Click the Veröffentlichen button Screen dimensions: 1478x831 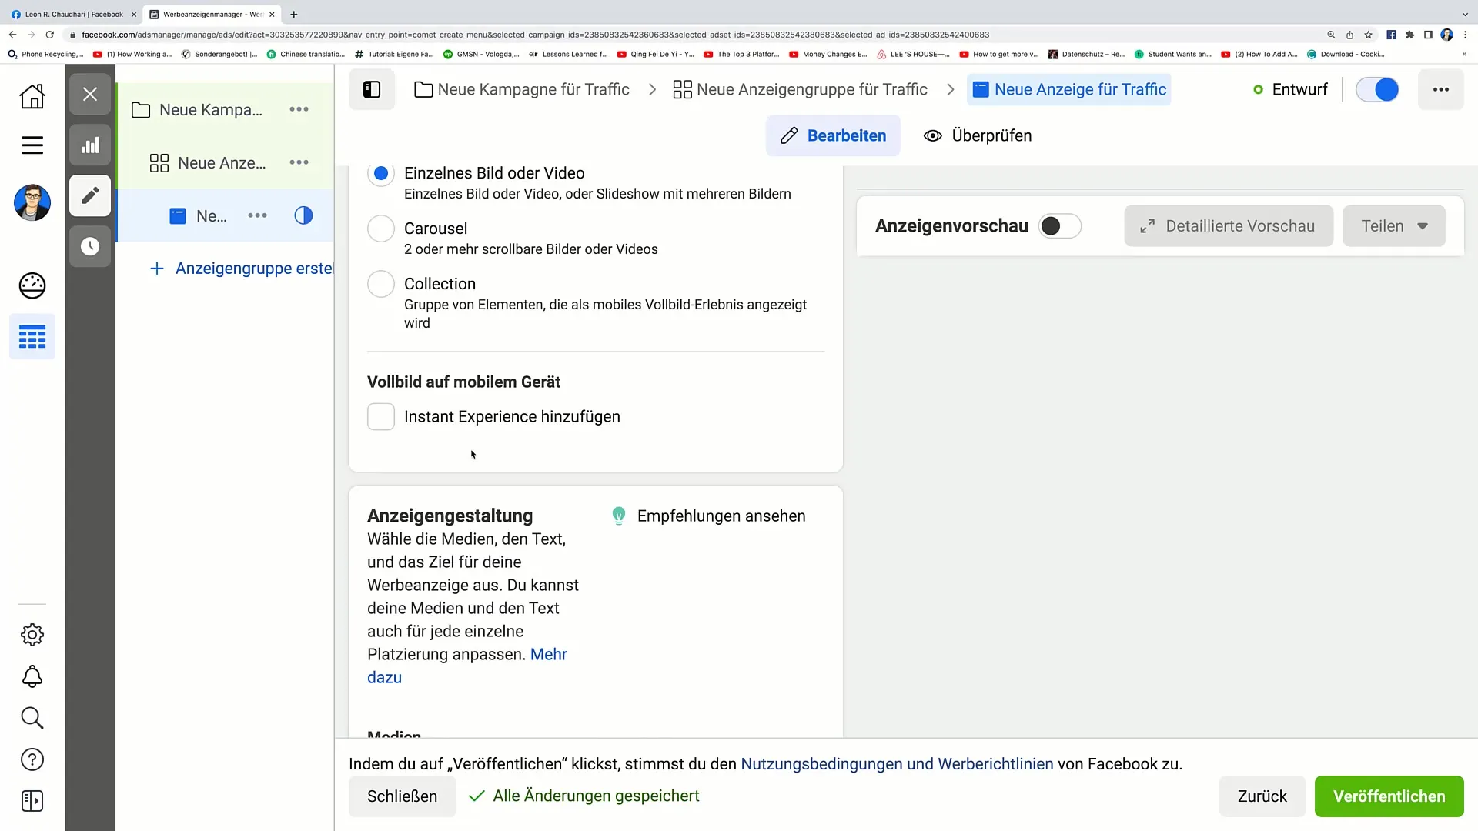click(1389, 796)
